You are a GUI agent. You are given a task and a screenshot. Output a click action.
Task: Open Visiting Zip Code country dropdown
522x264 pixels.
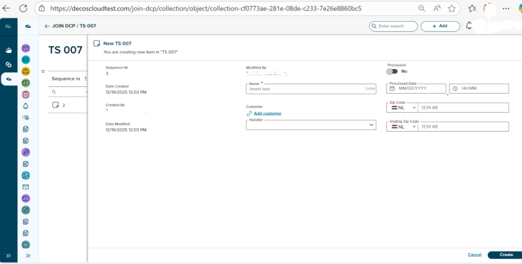click(x=402, y=126)
